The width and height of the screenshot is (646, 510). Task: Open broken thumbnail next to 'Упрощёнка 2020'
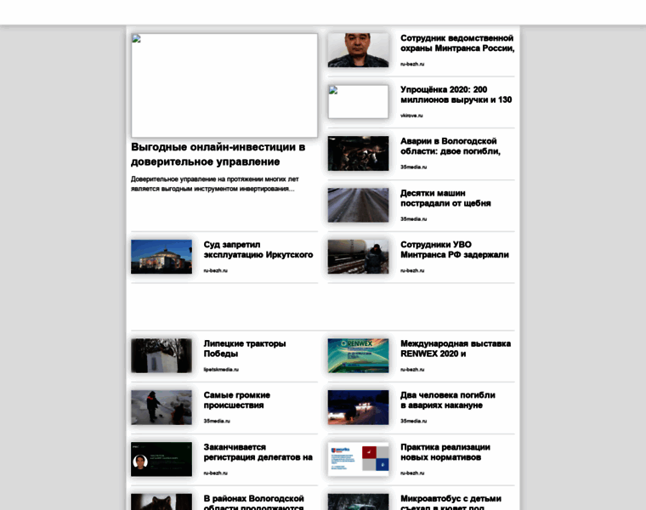point(358,102)
